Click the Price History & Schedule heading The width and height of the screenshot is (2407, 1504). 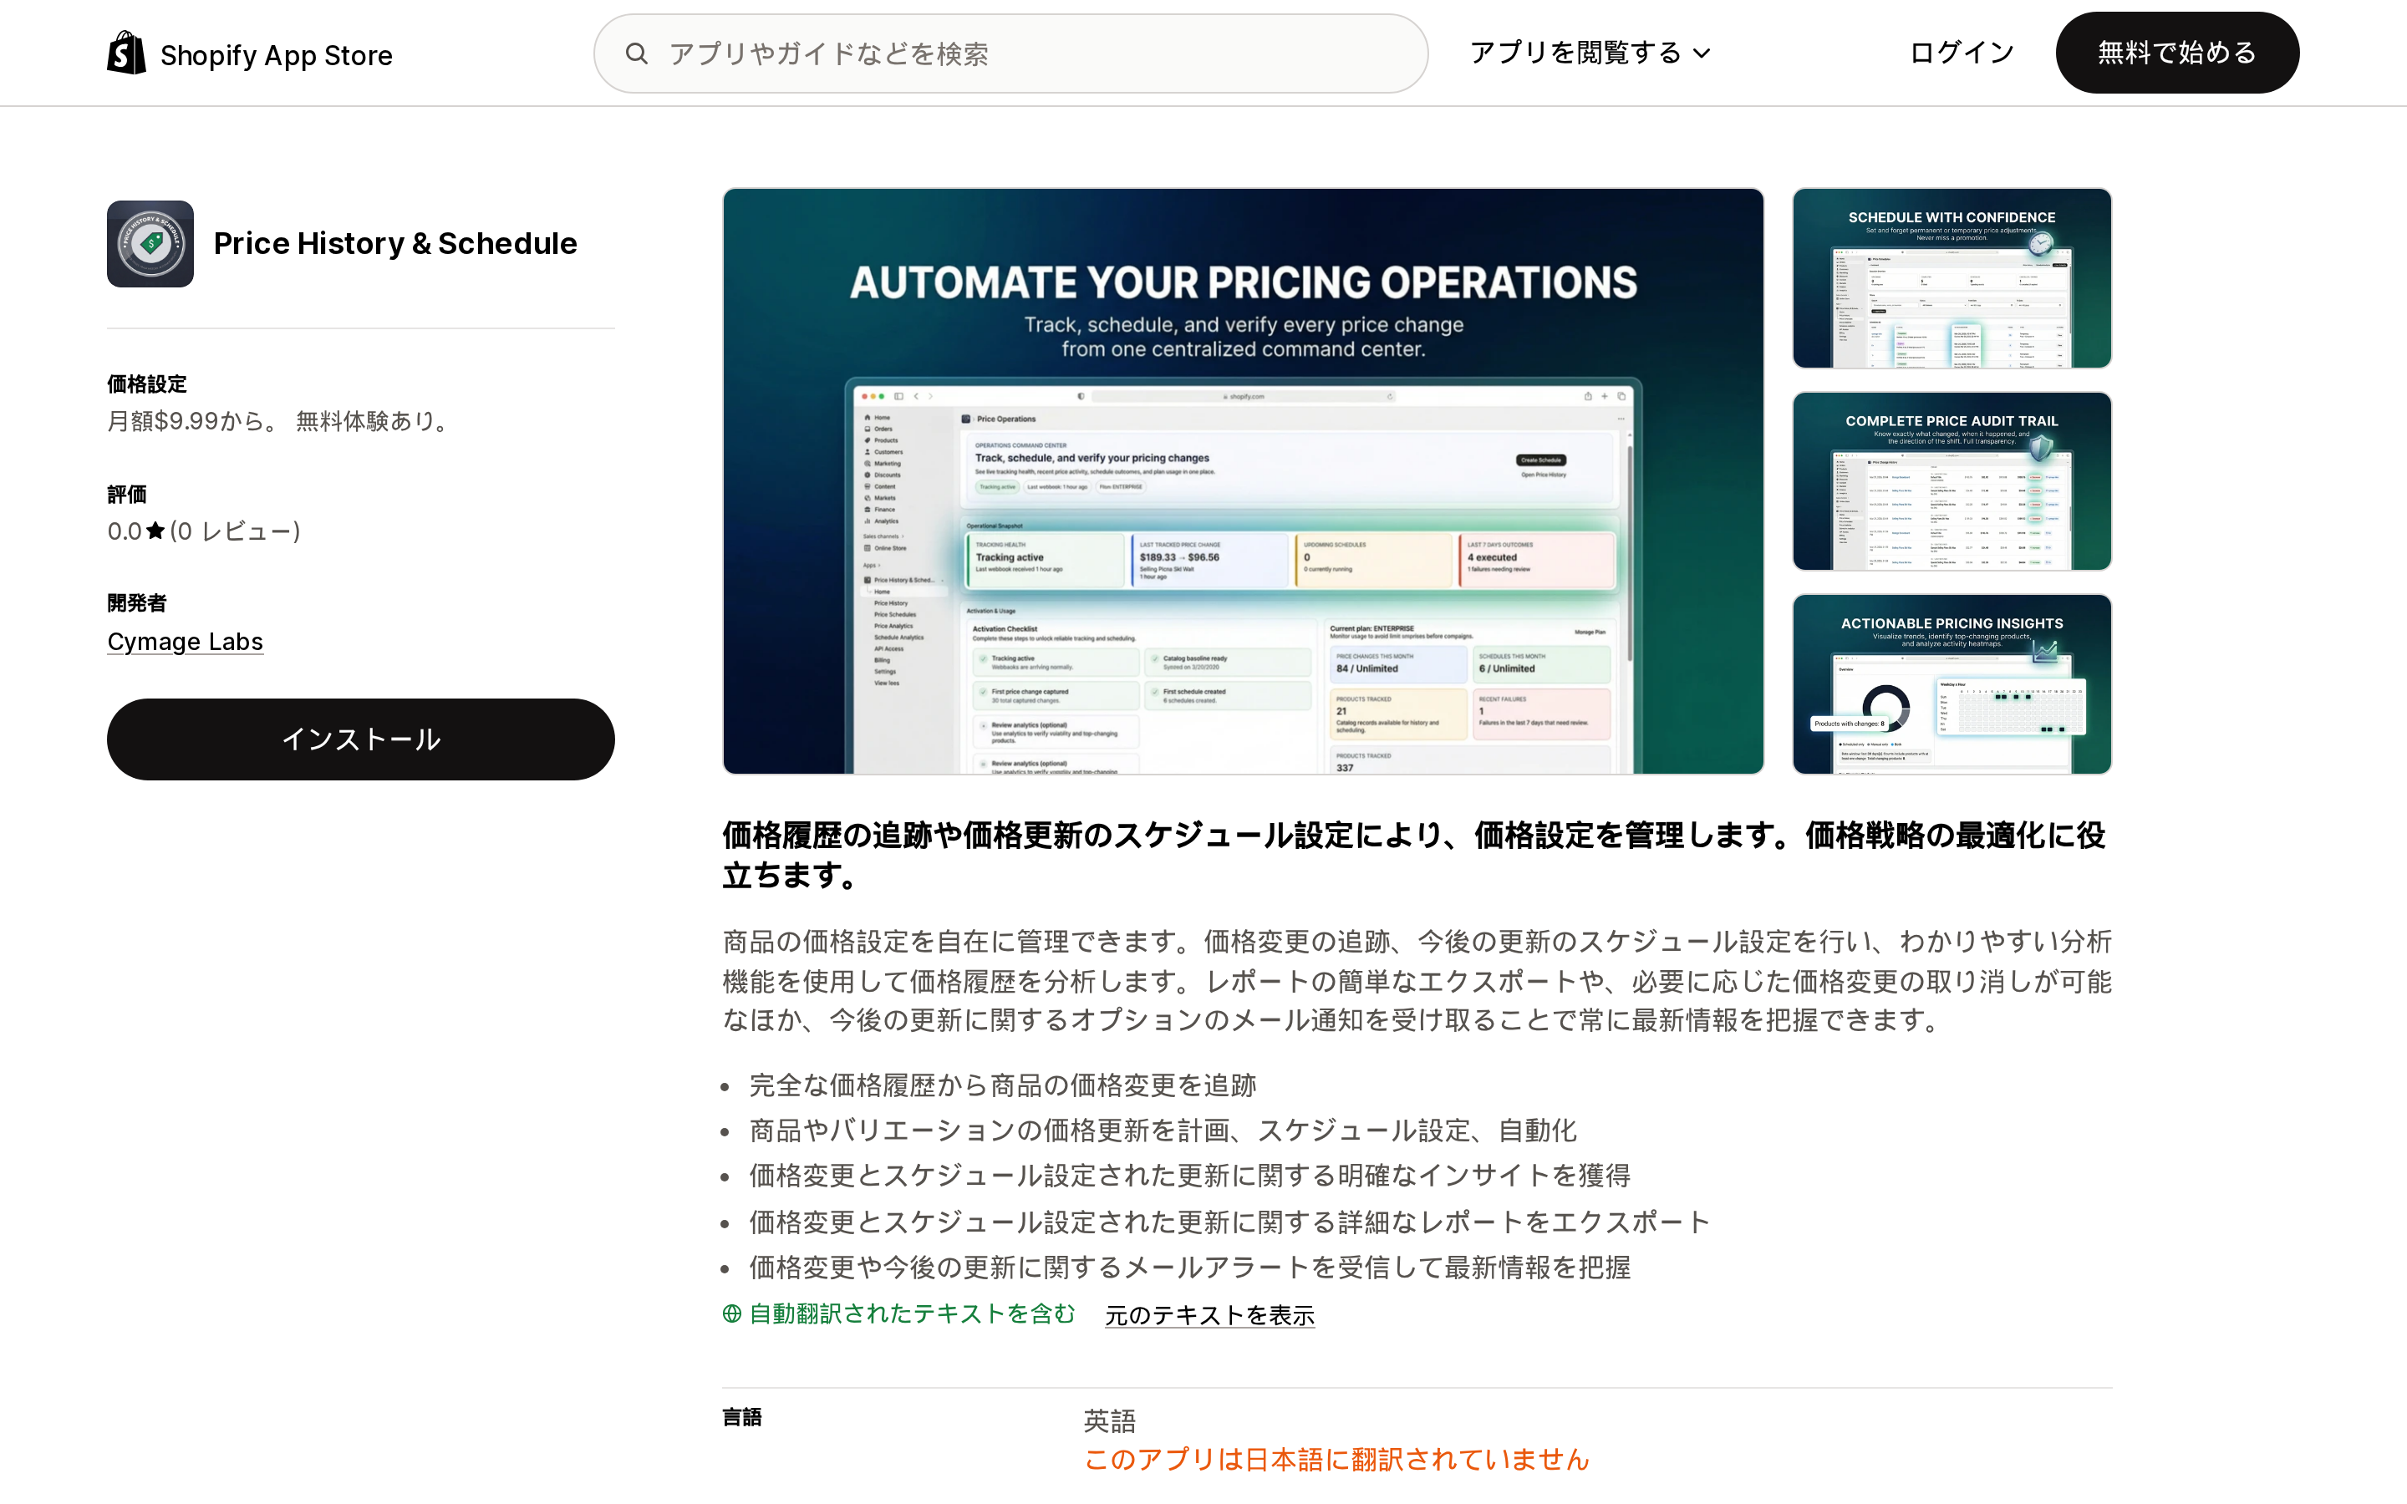click(394, 244)
